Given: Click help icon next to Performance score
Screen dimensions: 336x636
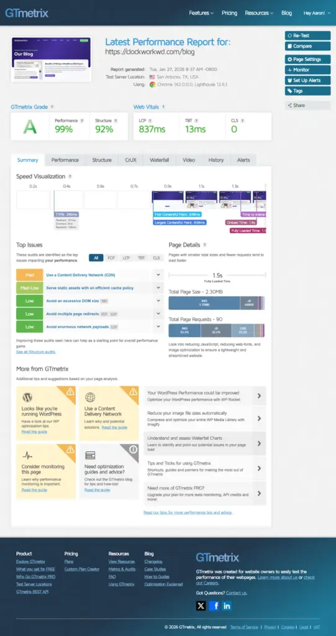Looking at the screenshot, I should click(x=82, y=121).
